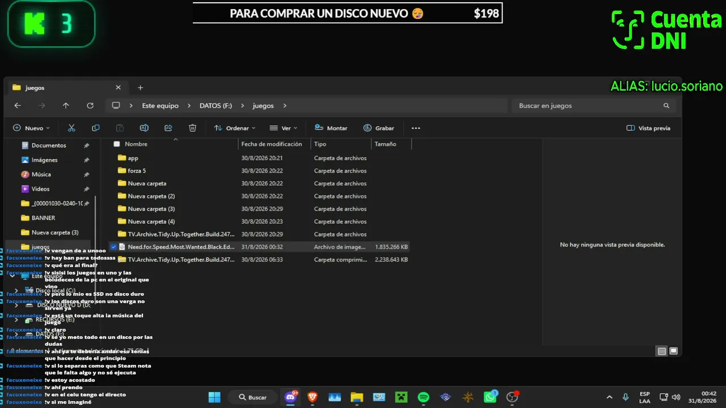Open File Explorer taskbar icon
This screenshot has height=408, width=726.
pyautogui.click(x=357, y=397)
